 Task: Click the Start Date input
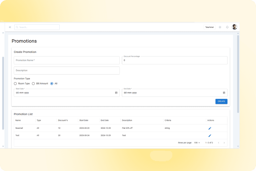(x=67, y=93)
